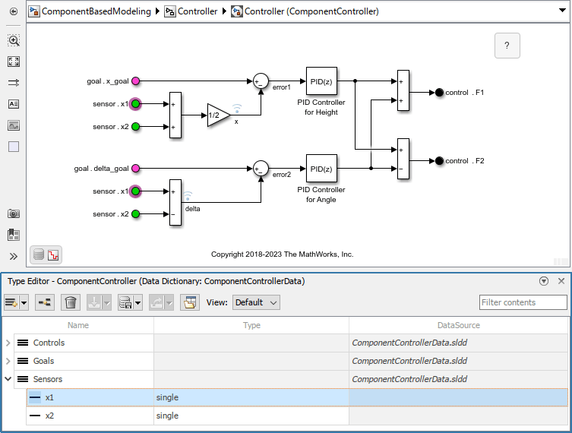This screenshot has height=433, width=572.
Task: Select the error1 signal label
Action: [282, 87]
